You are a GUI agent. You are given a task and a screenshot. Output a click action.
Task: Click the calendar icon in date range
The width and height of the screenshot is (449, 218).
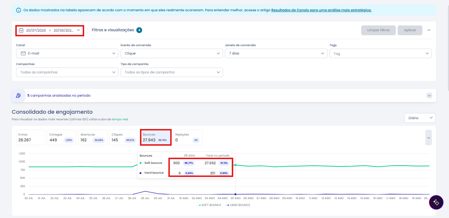(21, 30)
